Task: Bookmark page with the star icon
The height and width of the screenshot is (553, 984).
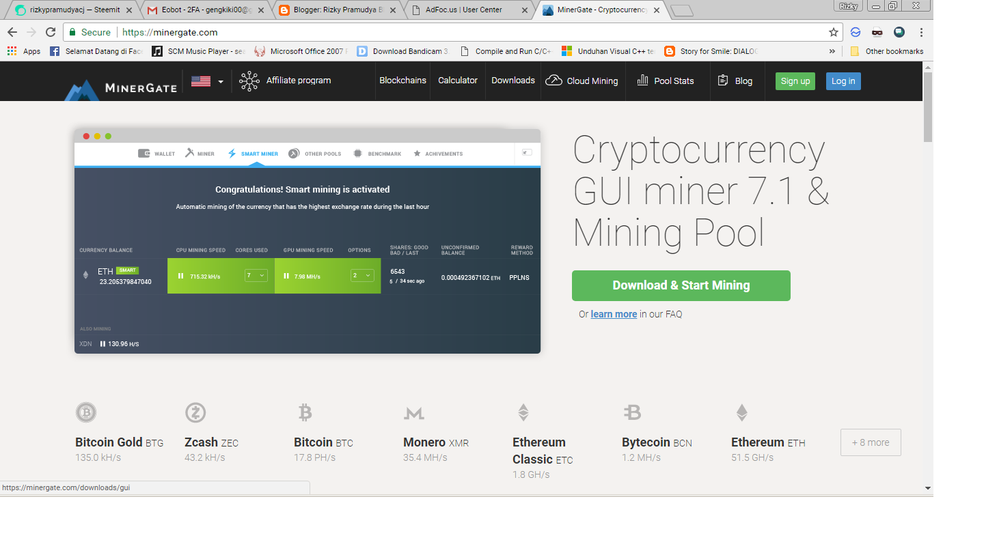Action: [833, 32]
